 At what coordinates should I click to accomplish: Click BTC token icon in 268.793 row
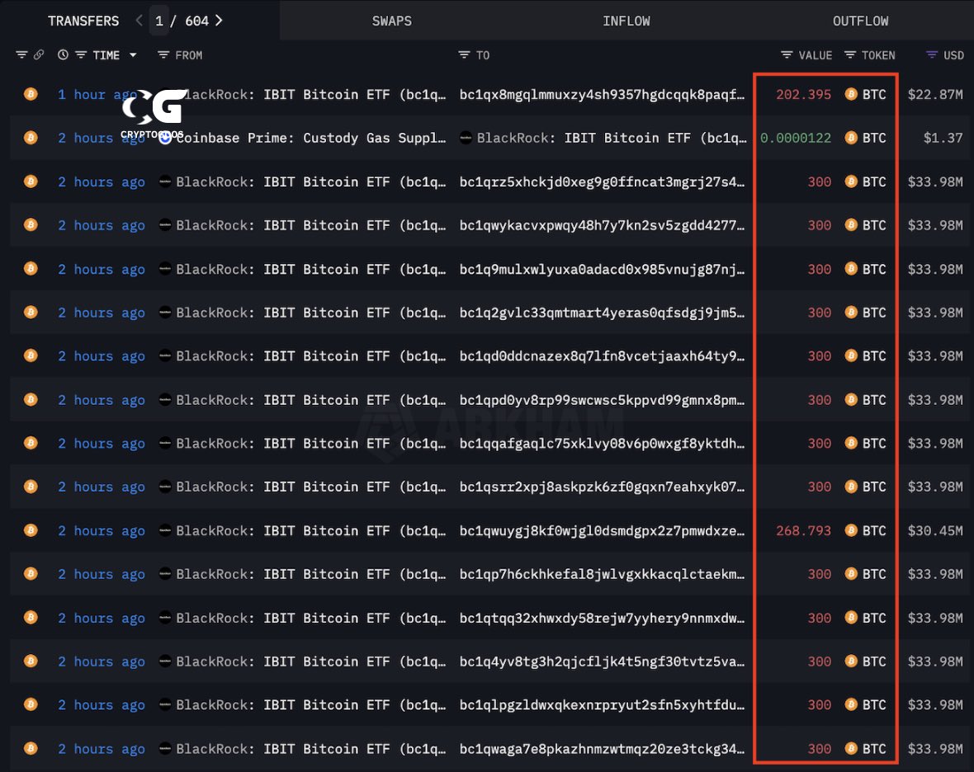pyautogui.click(x=851, y=530)
